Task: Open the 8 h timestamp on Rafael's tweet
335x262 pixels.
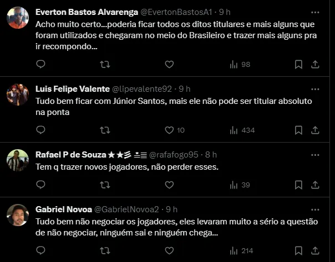Action: click(x=211, y=154)
